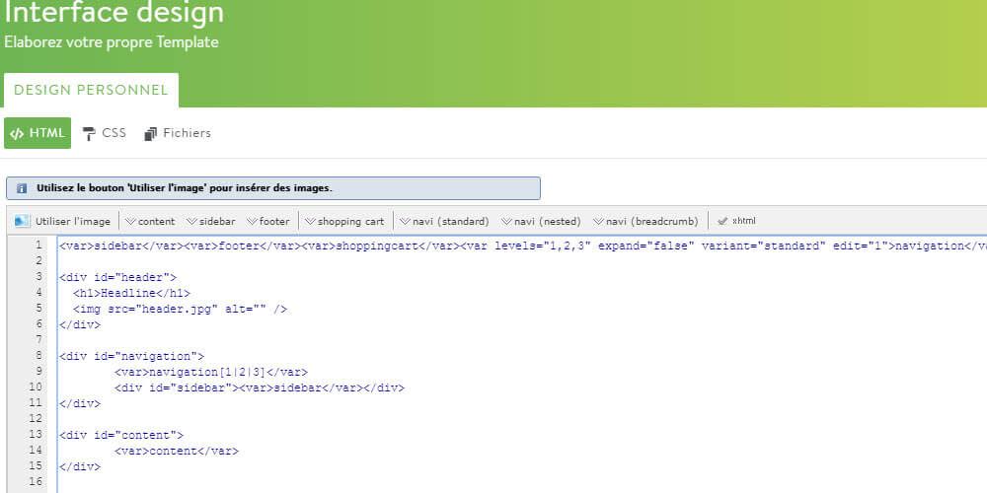Click the navigation[1|2|3] var line
This screenshot has width=987, height=493.
(x=211, y=373)
